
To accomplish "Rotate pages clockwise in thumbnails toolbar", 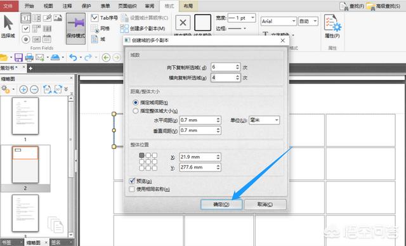I will (58, 89).
